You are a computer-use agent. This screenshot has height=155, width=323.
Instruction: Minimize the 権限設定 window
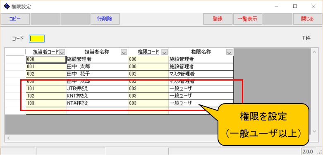pos(276,6)
